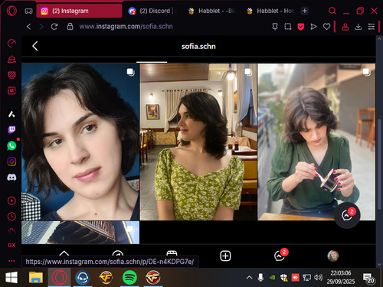Open the GX Corner gamepad icon

(x=28, y=11)
